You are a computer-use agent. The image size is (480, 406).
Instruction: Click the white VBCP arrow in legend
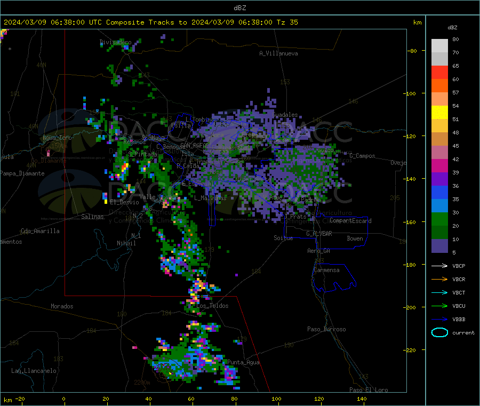point(439,266)
